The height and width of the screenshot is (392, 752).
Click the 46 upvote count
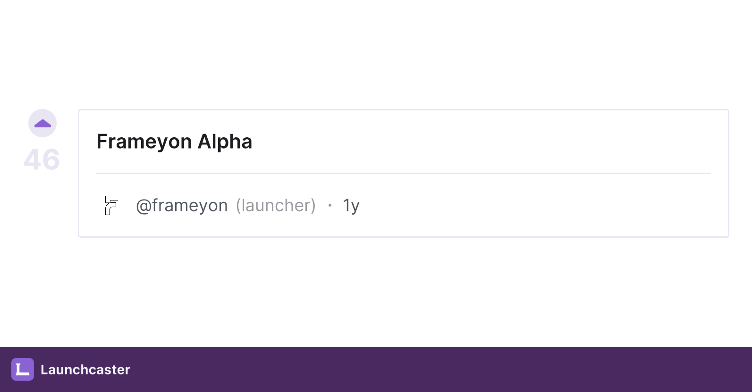42,159
